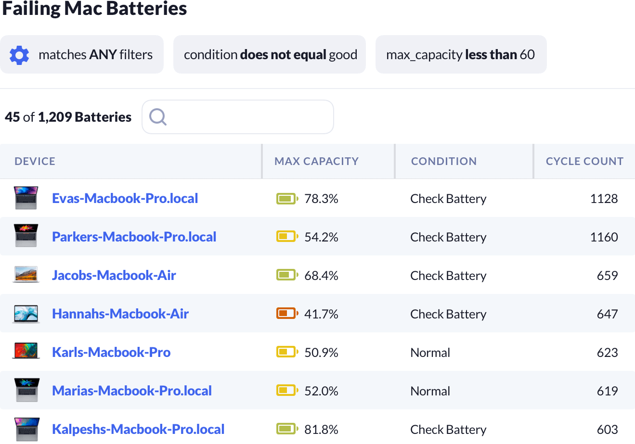The width and height of the screenshot is (635, 444).
Task: Click yellow battery icon next to 54.2%
Action: click(x=287, y=237)
